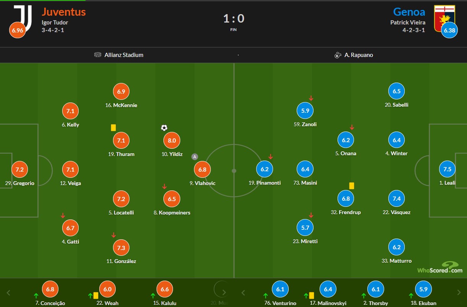
Task: Click the assist badge near Vlahovic
Action: [195, 156]
